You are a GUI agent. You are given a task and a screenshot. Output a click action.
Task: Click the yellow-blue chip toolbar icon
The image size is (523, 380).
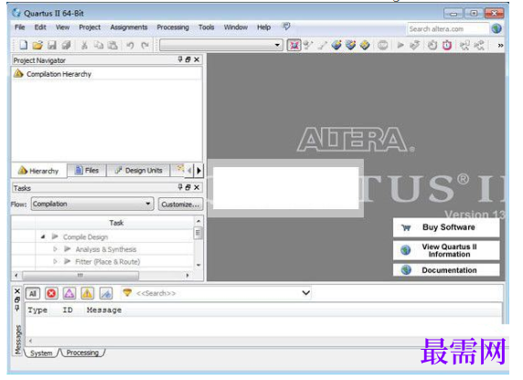(x=365, y=45)
